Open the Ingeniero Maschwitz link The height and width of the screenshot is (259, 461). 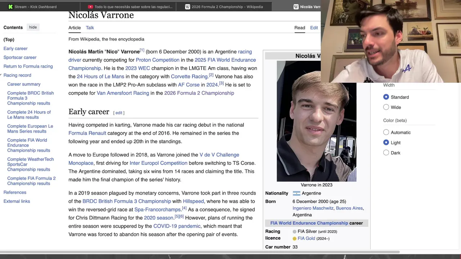click(313, 208)
